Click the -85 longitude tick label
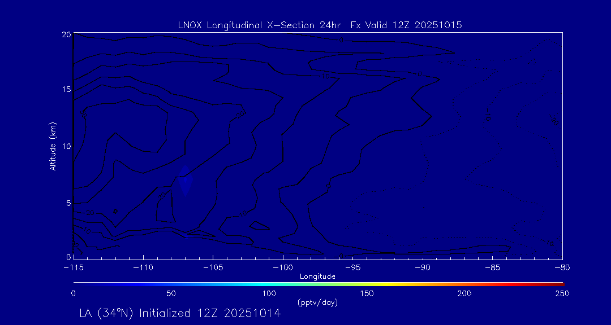The height and width of the screenshot is (325, 611). pos(493,267)
